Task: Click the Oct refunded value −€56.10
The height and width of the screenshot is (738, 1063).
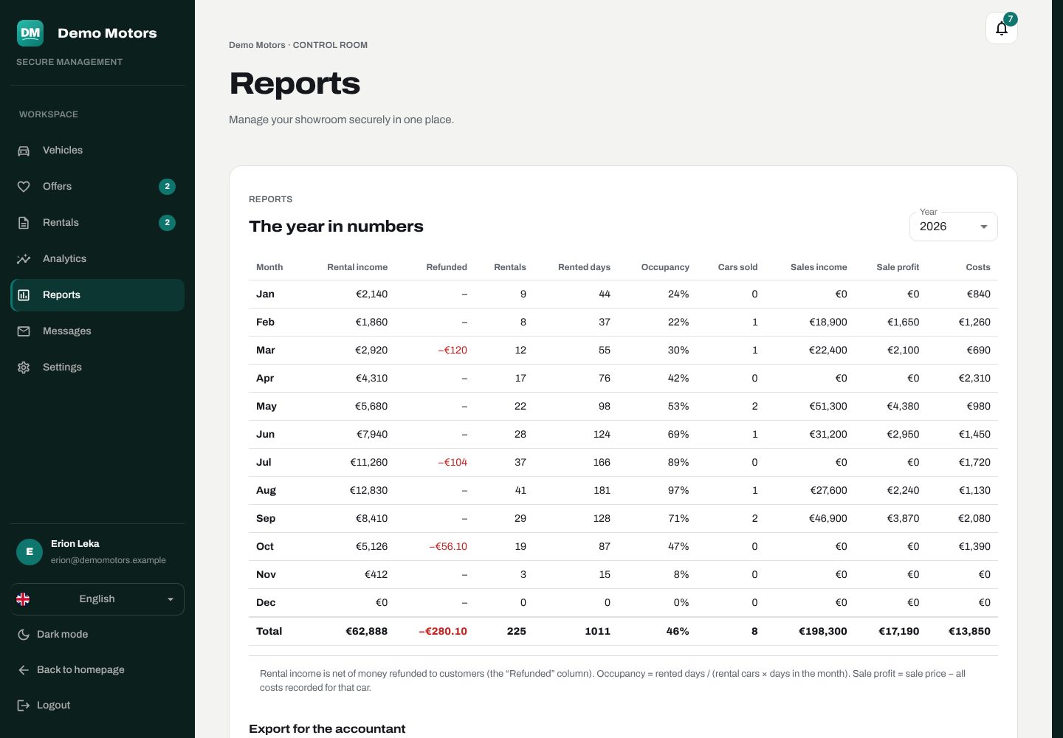Action: 448,547
